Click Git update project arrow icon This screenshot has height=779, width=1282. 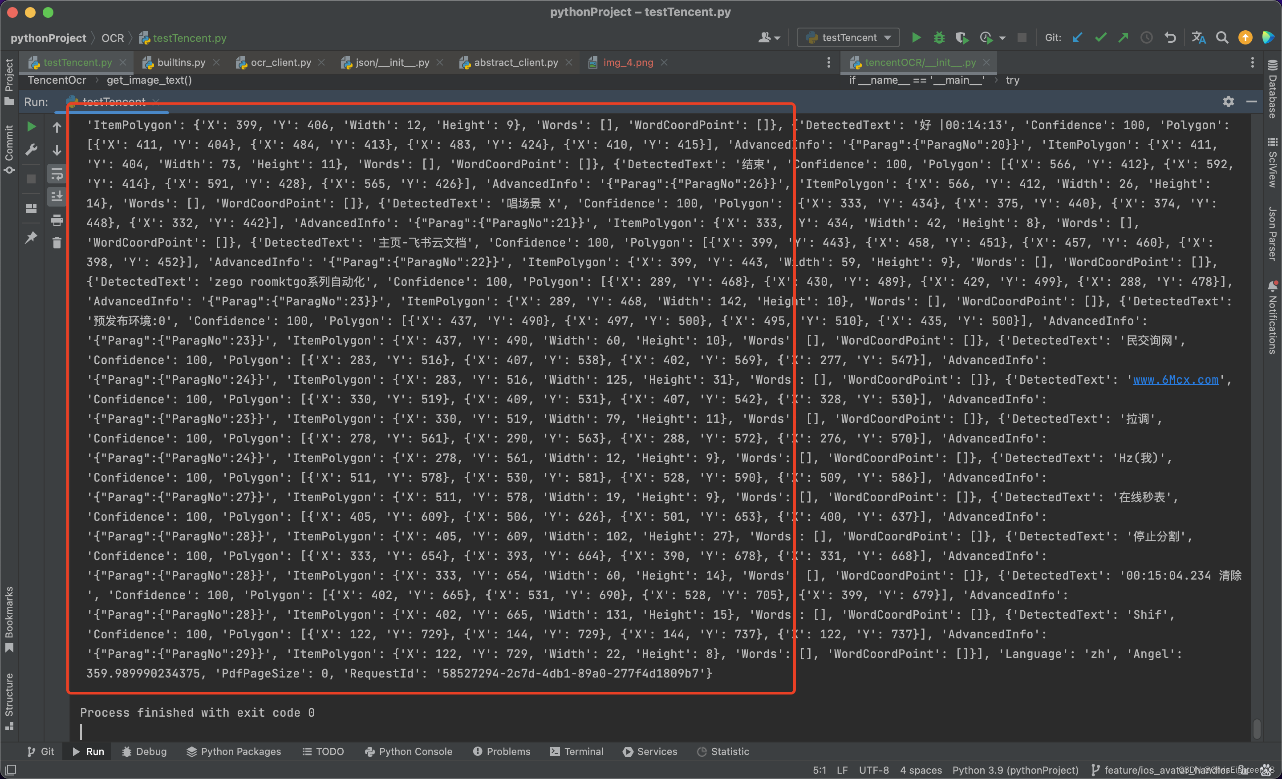(1077, 37)
